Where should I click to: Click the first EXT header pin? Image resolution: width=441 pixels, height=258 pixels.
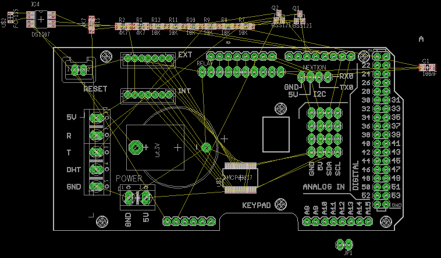(x=127, y=58)
